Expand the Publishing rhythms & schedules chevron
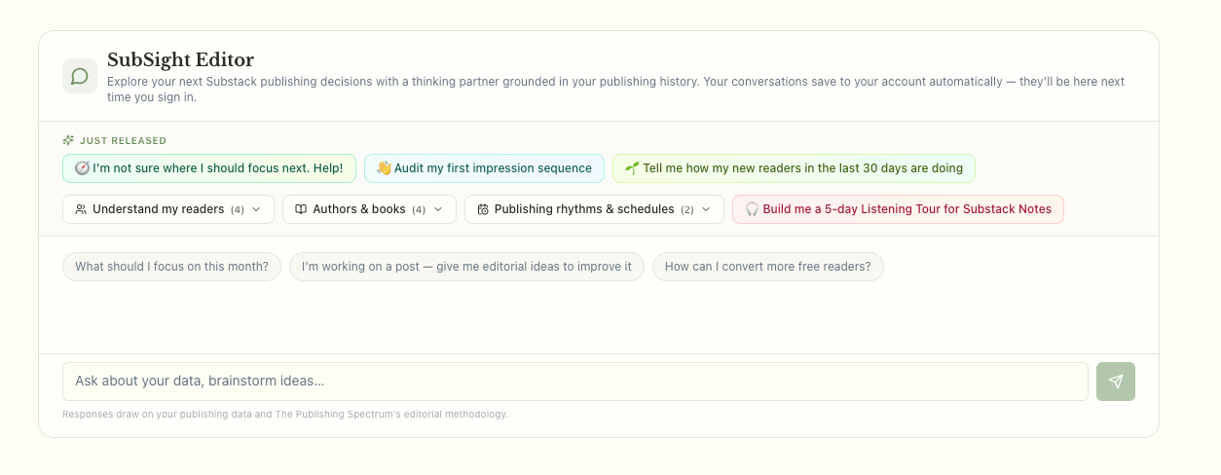Image resolution: width=1221 pixels, height=475 pixels. pos(706,209)
